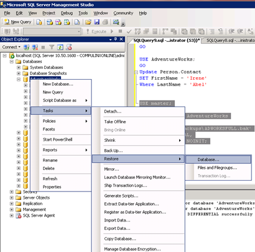Choose Copy Database... in Tasks submenu
255x252 pixels.
(139, 239)
